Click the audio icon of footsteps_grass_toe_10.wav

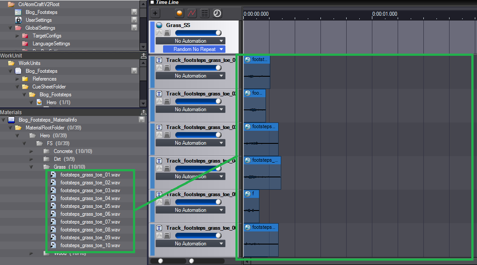point(54,245)
